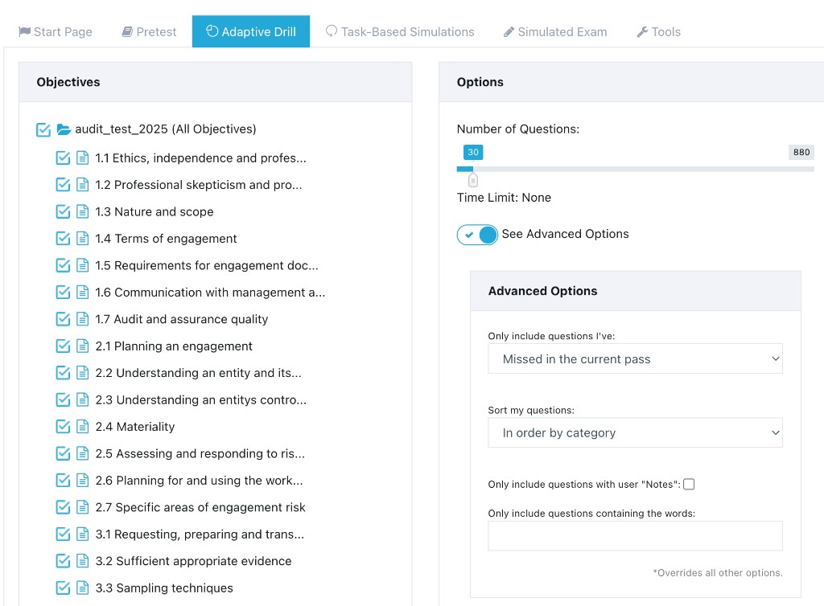Open Task-Based Simulations tab

pos(400,32)
